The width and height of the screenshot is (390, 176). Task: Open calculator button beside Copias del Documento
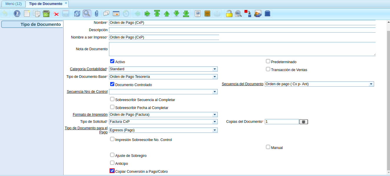coord(304,122)
